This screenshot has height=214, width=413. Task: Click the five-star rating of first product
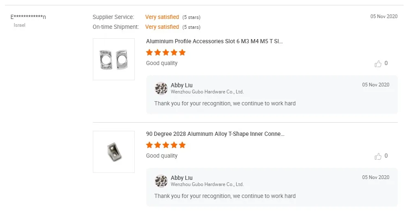[x=166, y=53]
